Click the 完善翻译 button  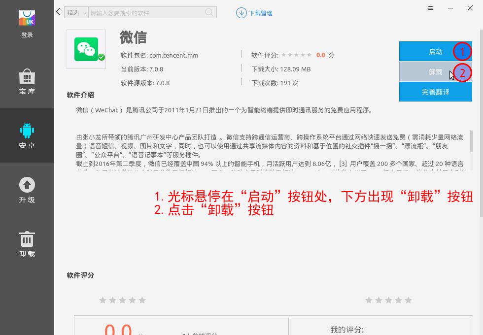click(x=436, y=92)
